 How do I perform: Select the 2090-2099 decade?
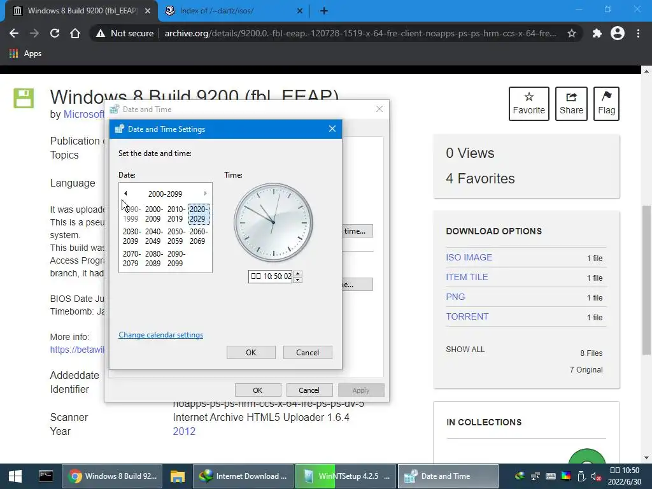(176, 259)
